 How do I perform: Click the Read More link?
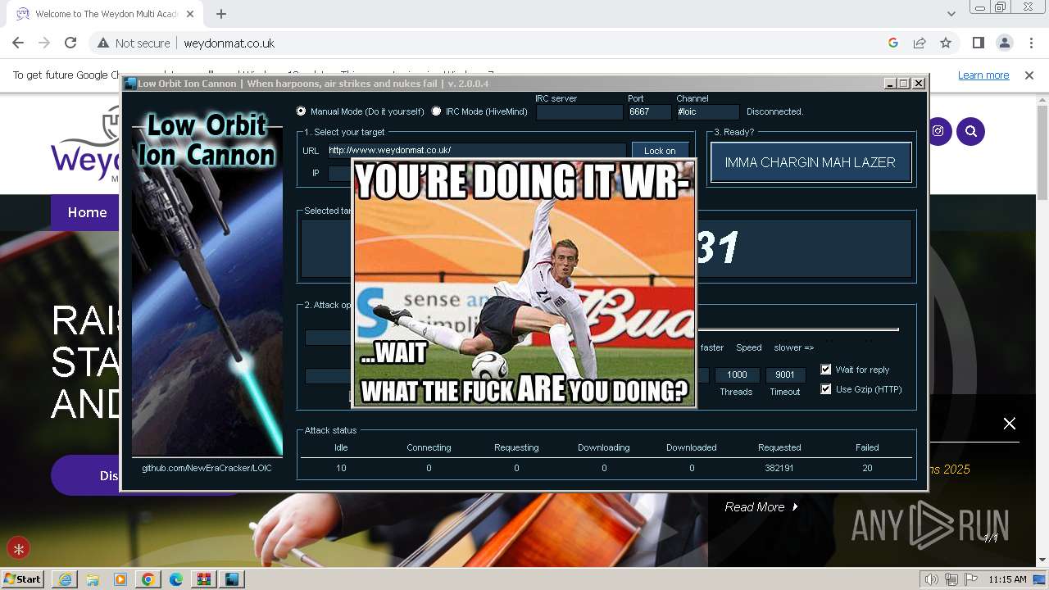point(761,507)
